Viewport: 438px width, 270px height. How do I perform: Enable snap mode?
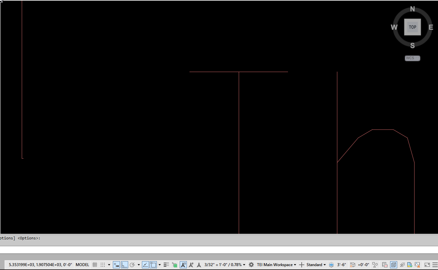[x=103, y=264]
